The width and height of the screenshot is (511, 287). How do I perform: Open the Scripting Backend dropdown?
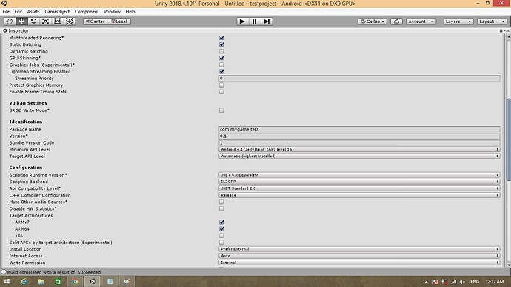(359, 182)
